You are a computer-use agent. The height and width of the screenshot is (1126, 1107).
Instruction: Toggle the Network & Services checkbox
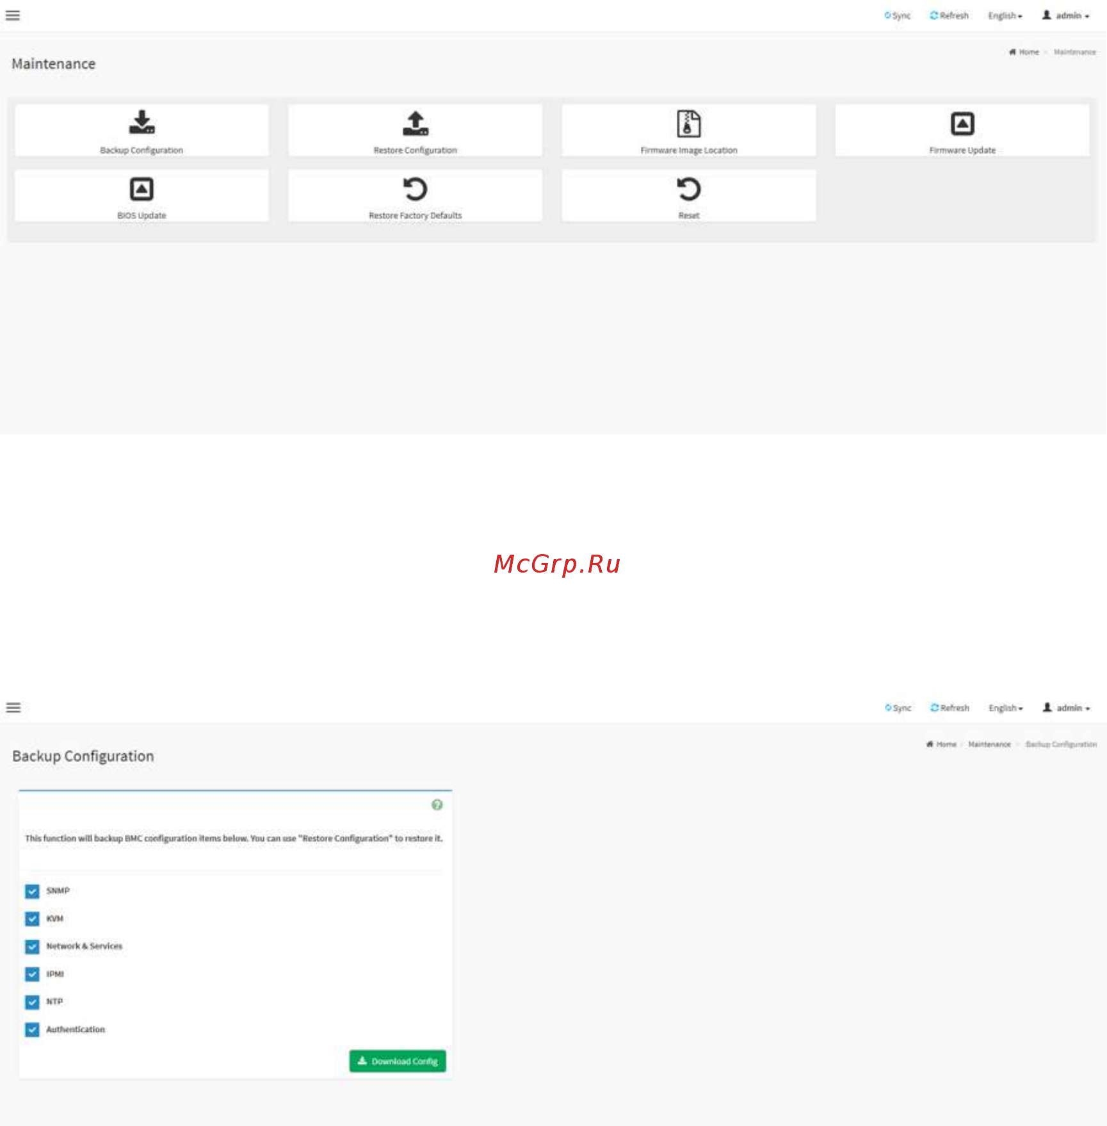pyautogui.click(x=32, y=947)
